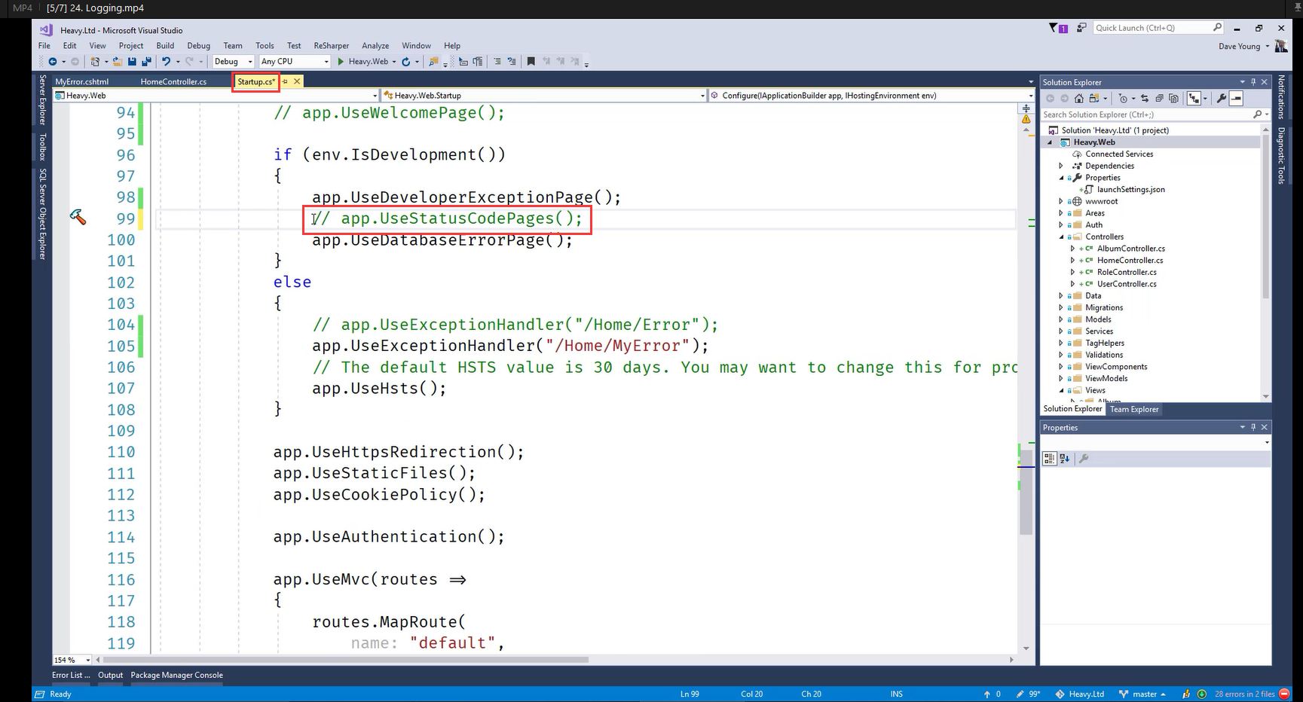This screenshot has height=702, width=1303.
Task: Click the 28 errors in 2 files link
Action: 1244,694
